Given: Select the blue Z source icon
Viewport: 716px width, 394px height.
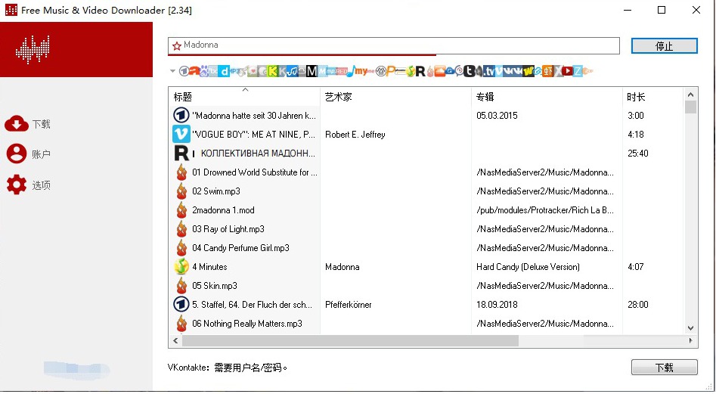Looking at the screenshot, I should pyautogui.click(x=578, y=71).
